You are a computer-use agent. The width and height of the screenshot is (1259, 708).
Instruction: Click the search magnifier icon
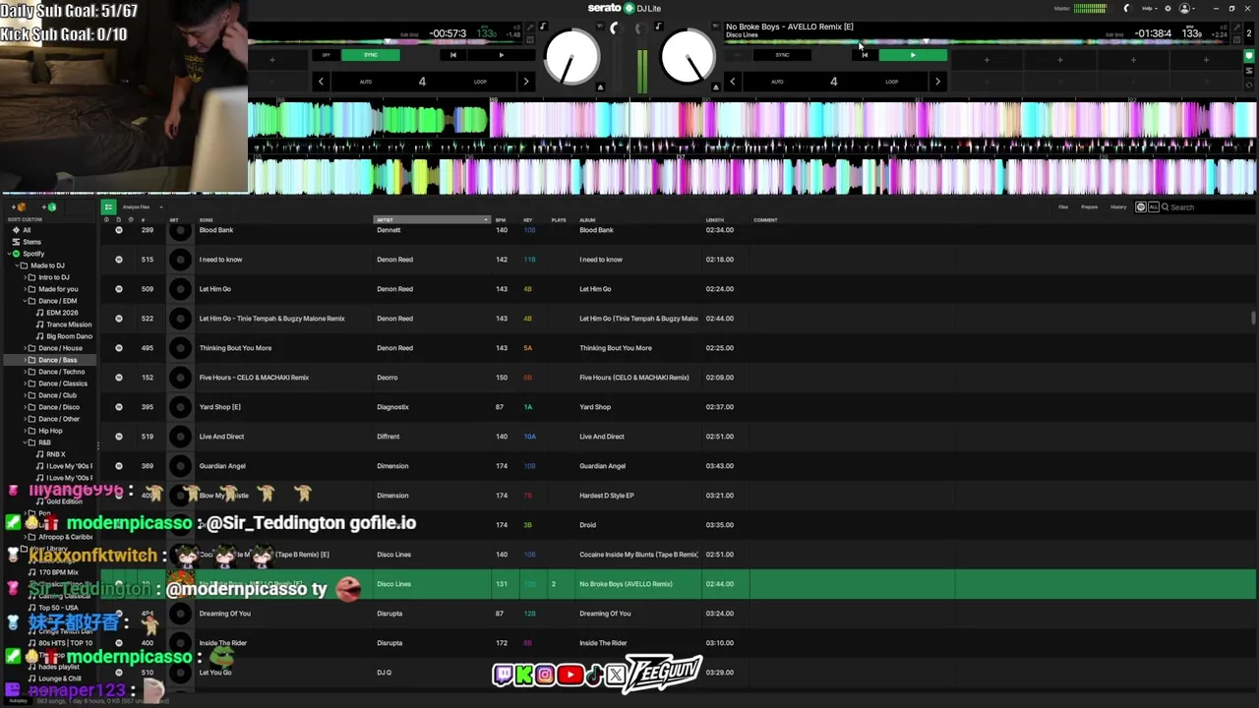pyautogui.click(x=1165, y=207)
